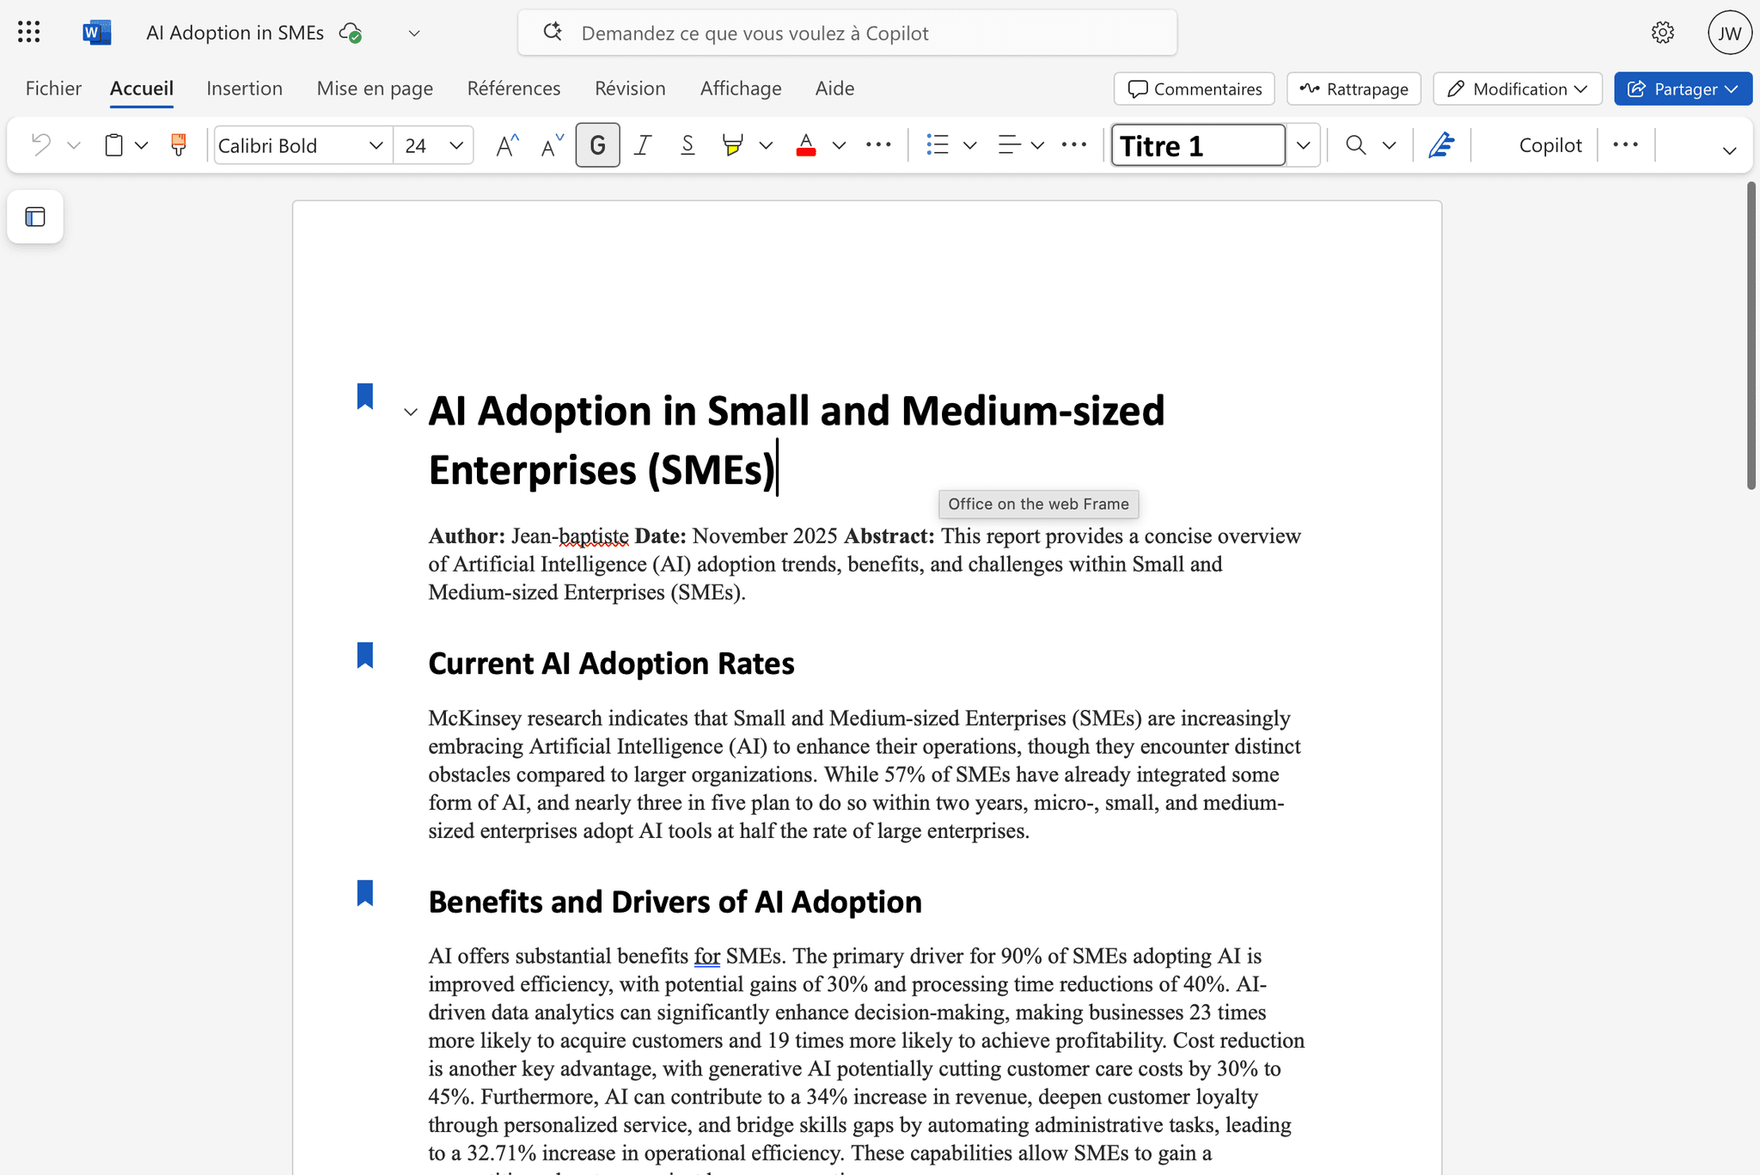
Task: Select the Format Painter tool
Action: tap(178, 144)
